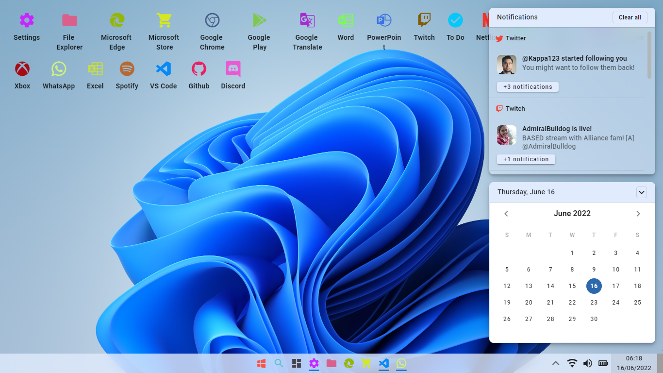Image resolution: width=663 pixels, height=373 pixels.
Task: Select June 1 in calendar
Action: (x=572, y=253)
